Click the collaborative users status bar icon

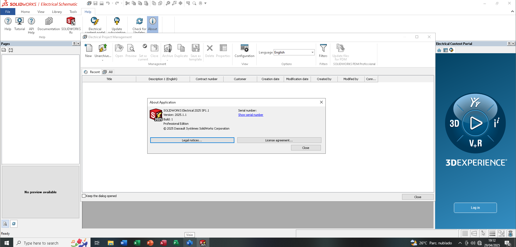pos(510,233)
